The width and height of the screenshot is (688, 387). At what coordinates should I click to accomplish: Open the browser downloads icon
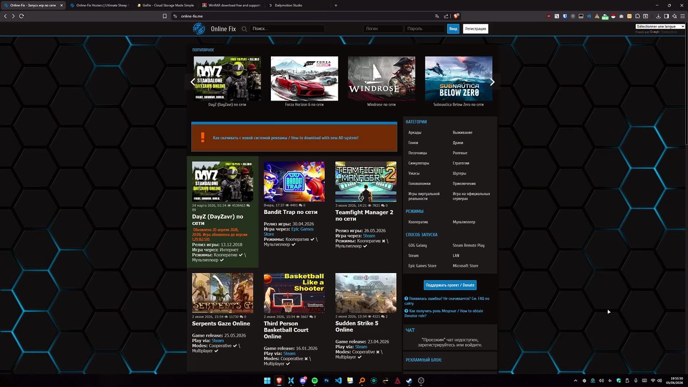tap(660, 16)
